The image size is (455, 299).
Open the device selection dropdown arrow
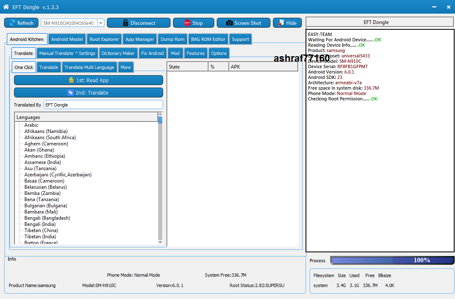pyautogui.click(x=101, y=23)
